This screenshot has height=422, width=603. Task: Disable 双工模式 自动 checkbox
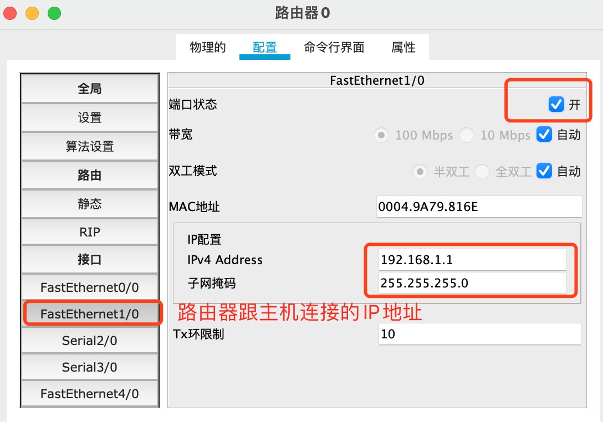pos(544,171)
